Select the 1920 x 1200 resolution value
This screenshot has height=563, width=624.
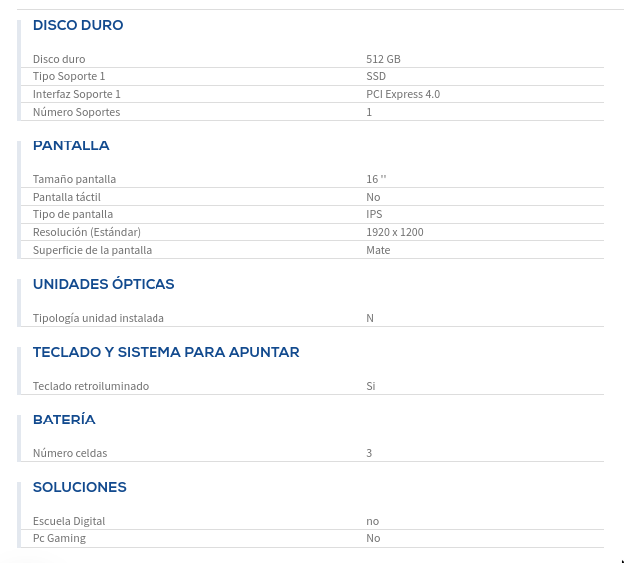(x=395, y=232)
